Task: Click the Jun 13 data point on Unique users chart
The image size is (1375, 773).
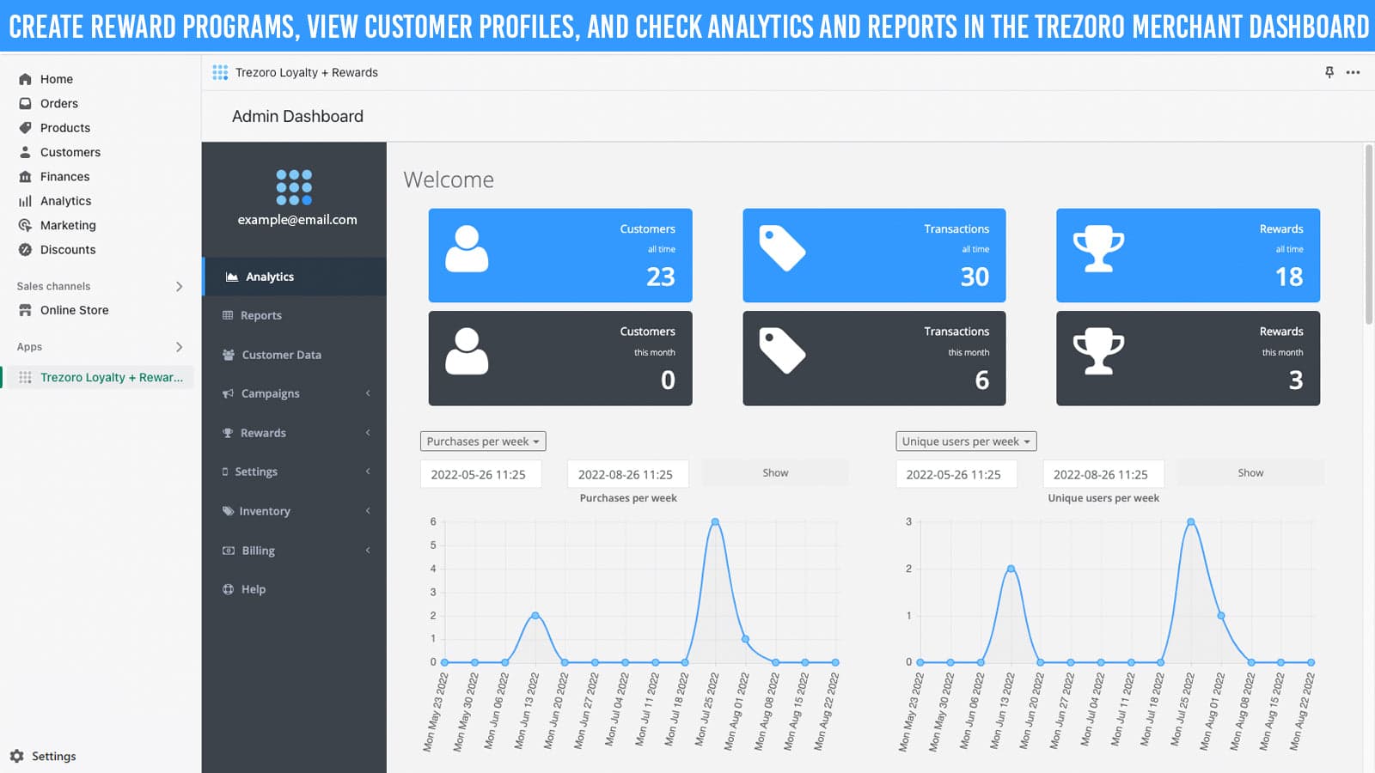Action: tap(1011, 569)
